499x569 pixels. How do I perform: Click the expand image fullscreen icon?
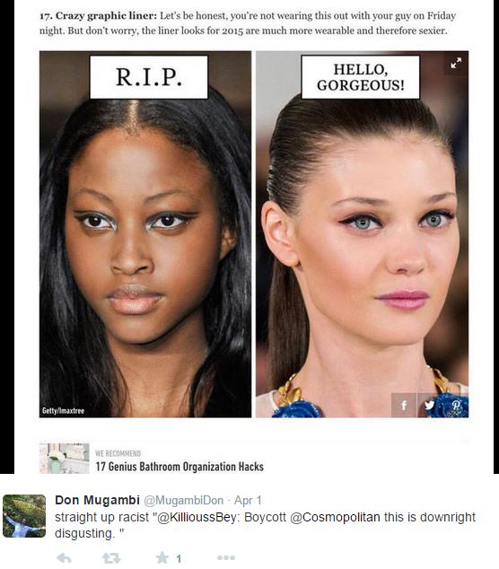tap(456, 63)
